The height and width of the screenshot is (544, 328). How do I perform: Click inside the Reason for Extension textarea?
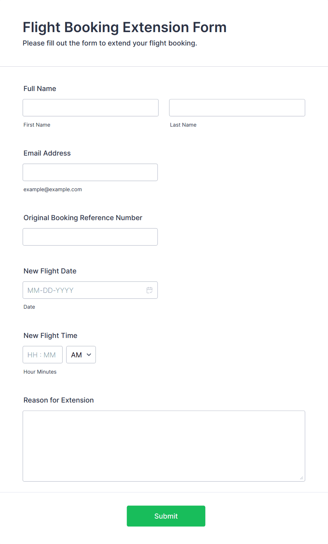tap(164, 446)
